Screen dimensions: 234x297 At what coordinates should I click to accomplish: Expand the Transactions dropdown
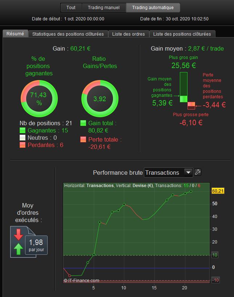[168, 173]
